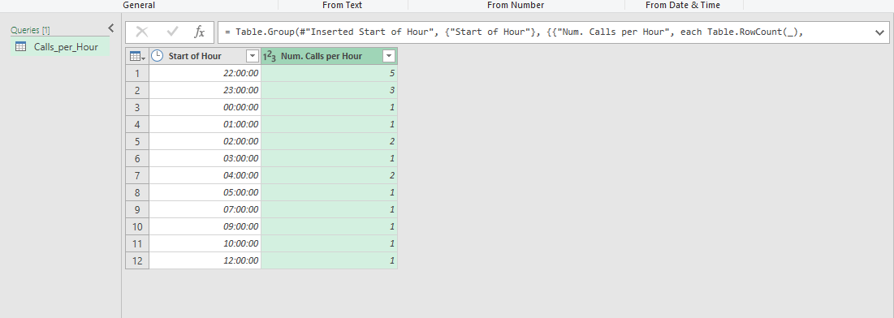The image size is (894, 318).
Task: Click the call count 2 in the 04:00:00 row
Action: (329, 175)
